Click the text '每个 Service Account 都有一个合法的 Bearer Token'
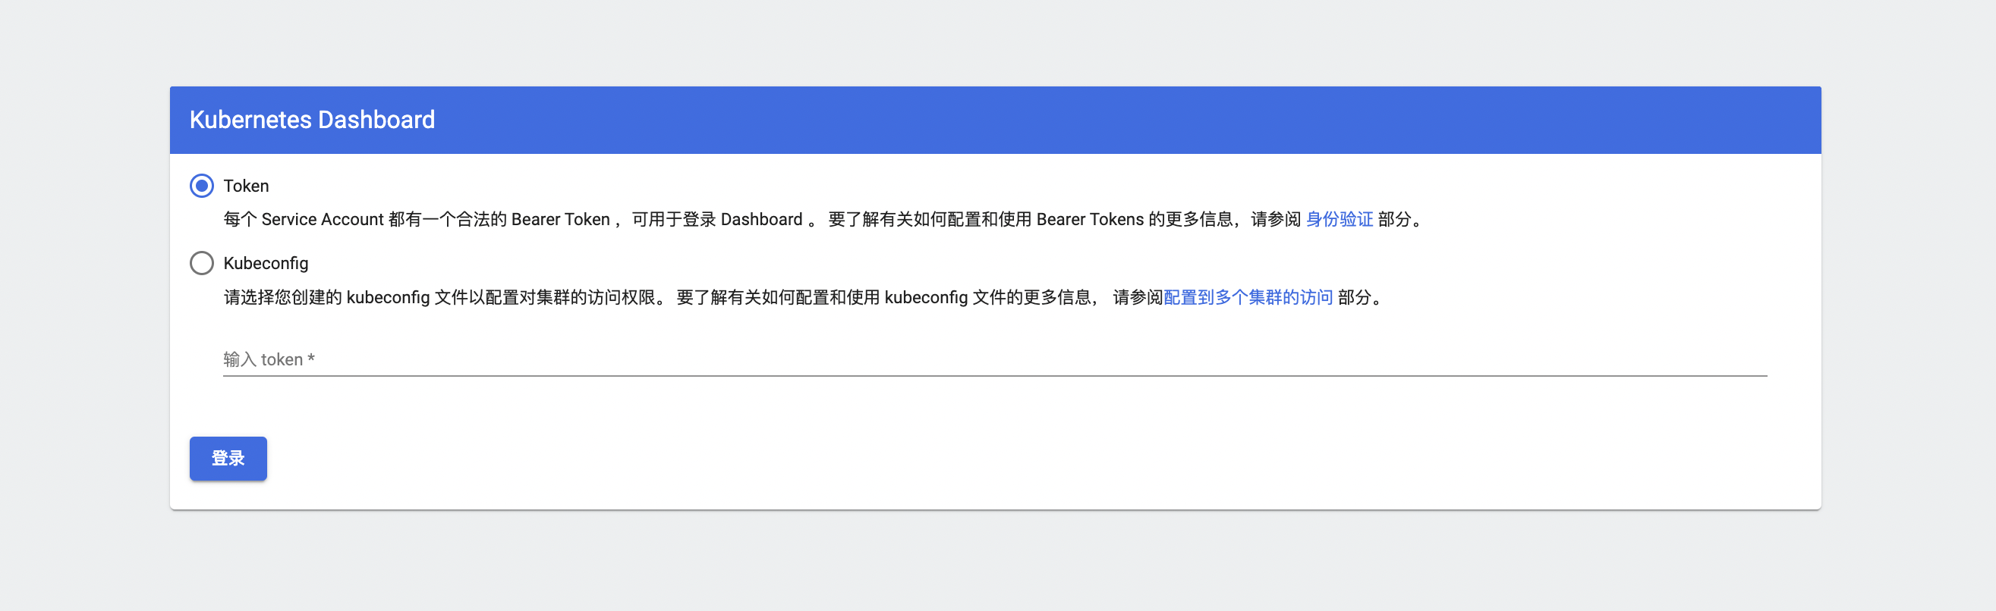Image resolution: width=1996 pixels, height=611 pixels. (417, 220)
